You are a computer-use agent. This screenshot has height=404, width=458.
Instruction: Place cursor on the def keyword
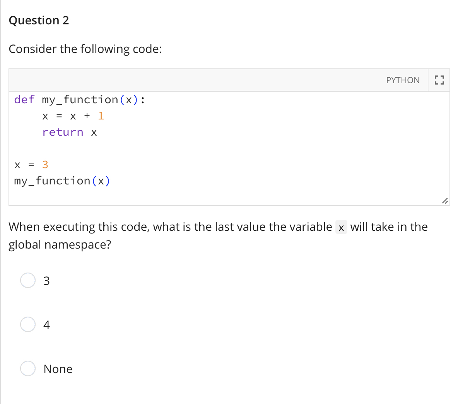(x=24, y=100)
